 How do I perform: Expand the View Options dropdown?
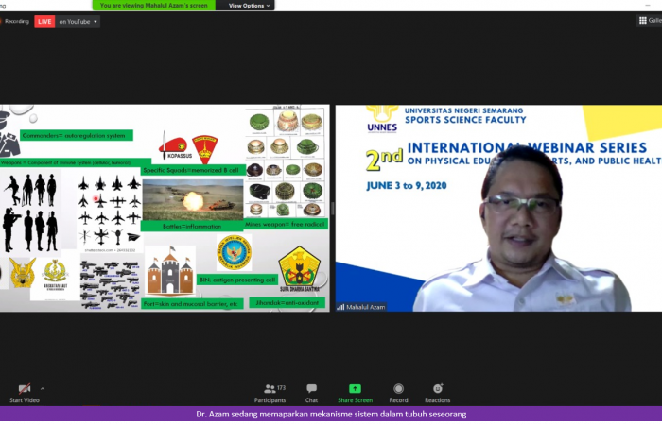tap(250, 6)
